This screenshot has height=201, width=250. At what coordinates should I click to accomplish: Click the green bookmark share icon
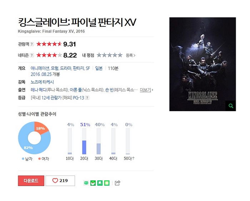100,183
